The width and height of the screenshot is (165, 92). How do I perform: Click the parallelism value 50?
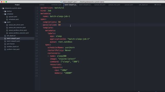click(x=59, y=25)
